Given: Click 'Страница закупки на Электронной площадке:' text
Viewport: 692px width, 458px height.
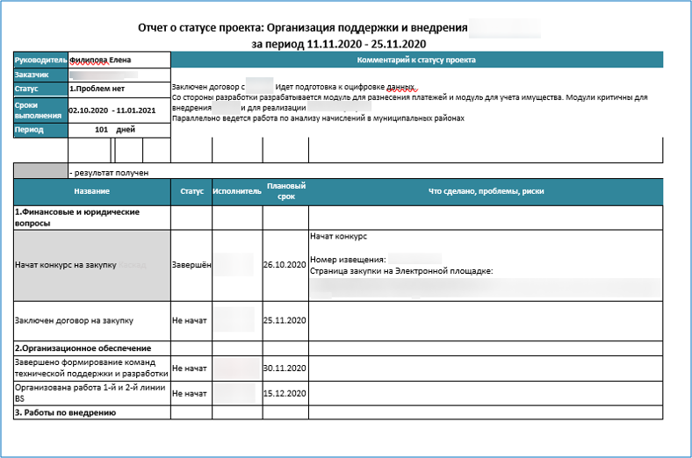Looking at the screenshot, I should point(401,271).
